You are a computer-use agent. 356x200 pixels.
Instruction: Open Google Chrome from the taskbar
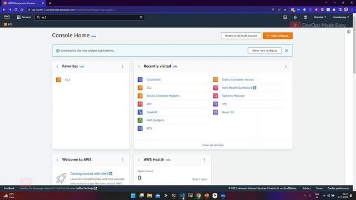199,196
